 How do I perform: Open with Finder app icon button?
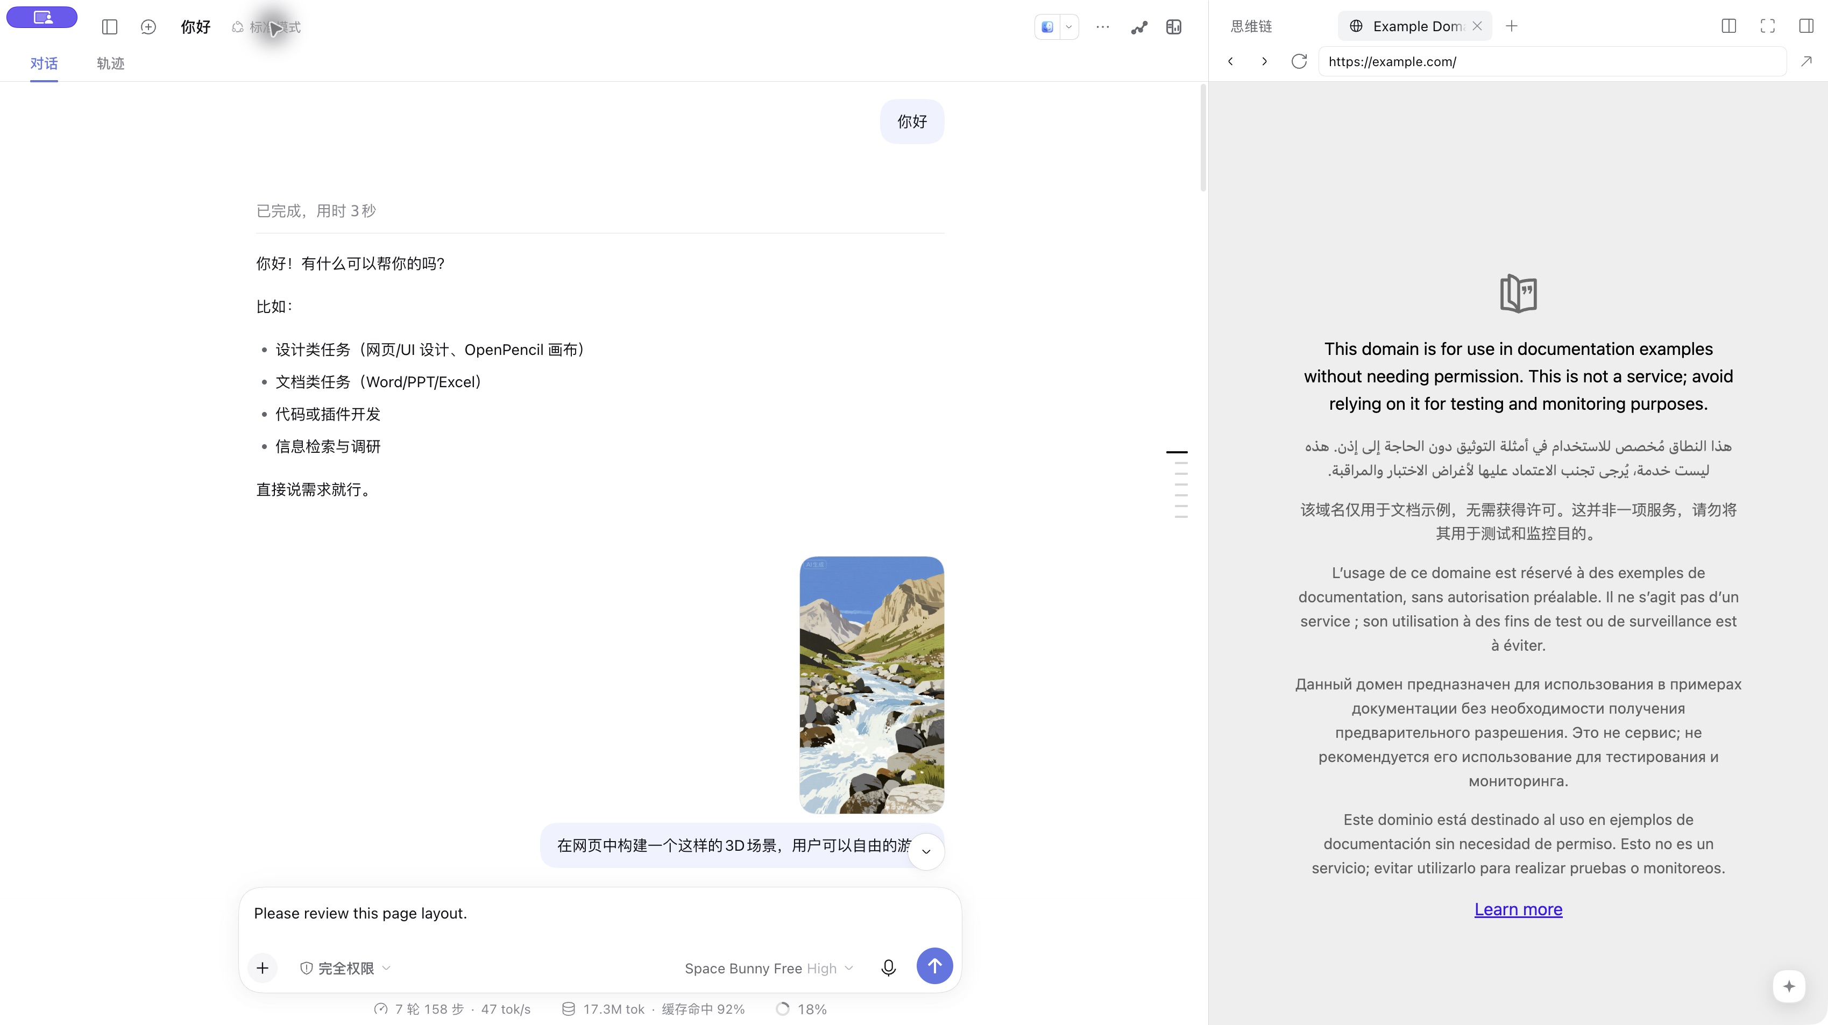point(1047,27)
